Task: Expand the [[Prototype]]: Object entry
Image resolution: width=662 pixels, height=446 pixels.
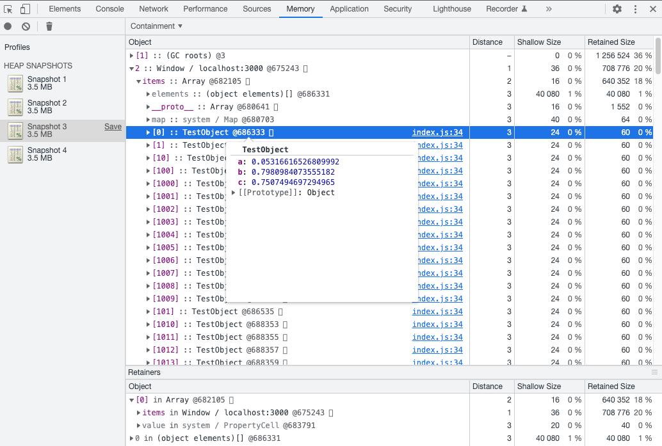Action: point(234,193)
